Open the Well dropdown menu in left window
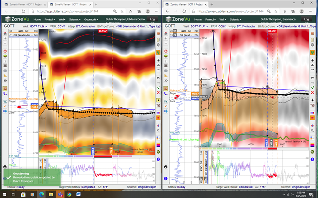 (62, 20)
